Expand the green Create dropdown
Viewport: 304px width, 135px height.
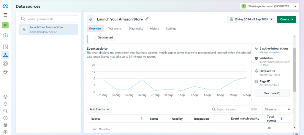coord(286,19)
